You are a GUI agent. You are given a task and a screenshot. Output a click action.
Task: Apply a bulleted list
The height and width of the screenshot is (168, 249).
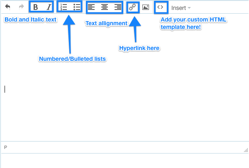[77, 7]
